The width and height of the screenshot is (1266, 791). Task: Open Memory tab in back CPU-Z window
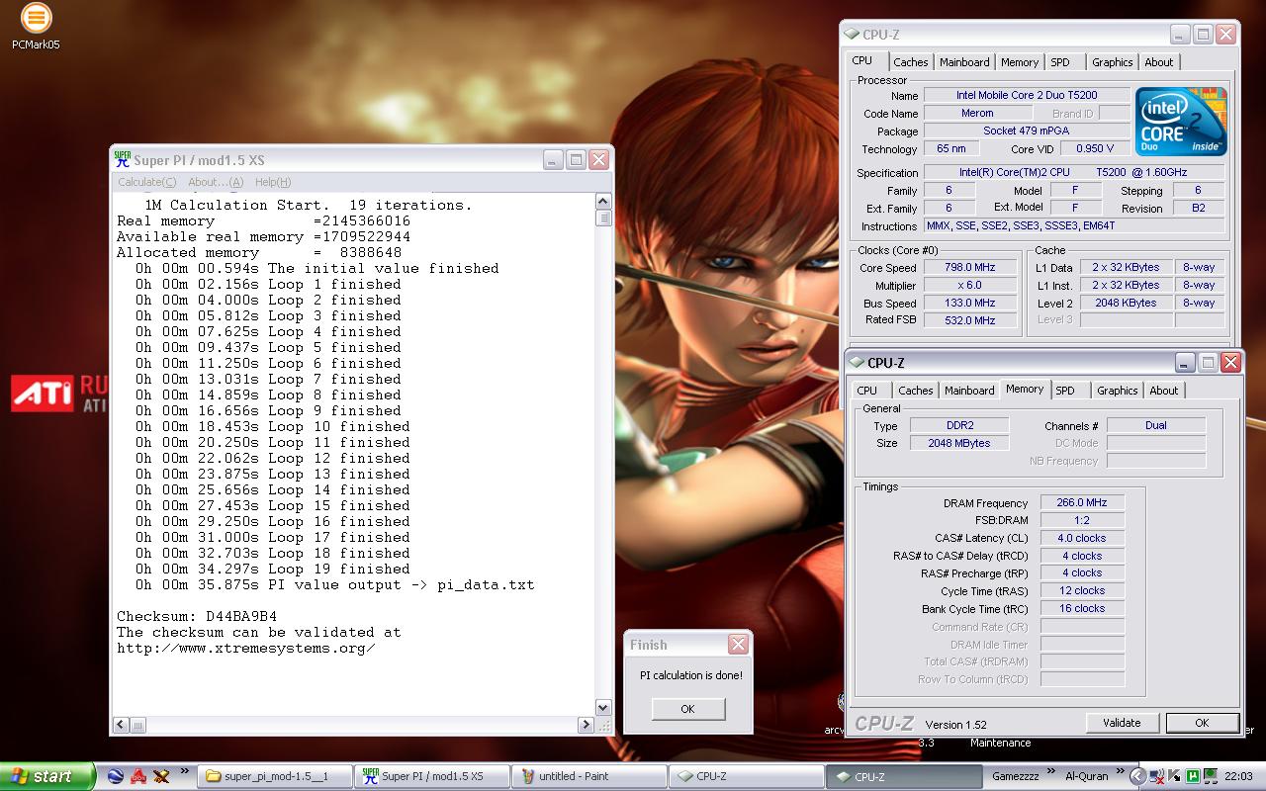point(1020,62)
